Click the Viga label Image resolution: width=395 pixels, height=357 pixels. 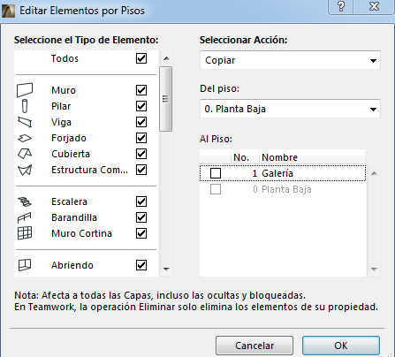point(61,122)
